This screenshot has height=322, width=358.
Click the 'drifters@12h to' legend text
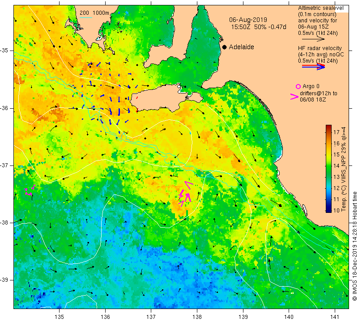coord(318,93)
